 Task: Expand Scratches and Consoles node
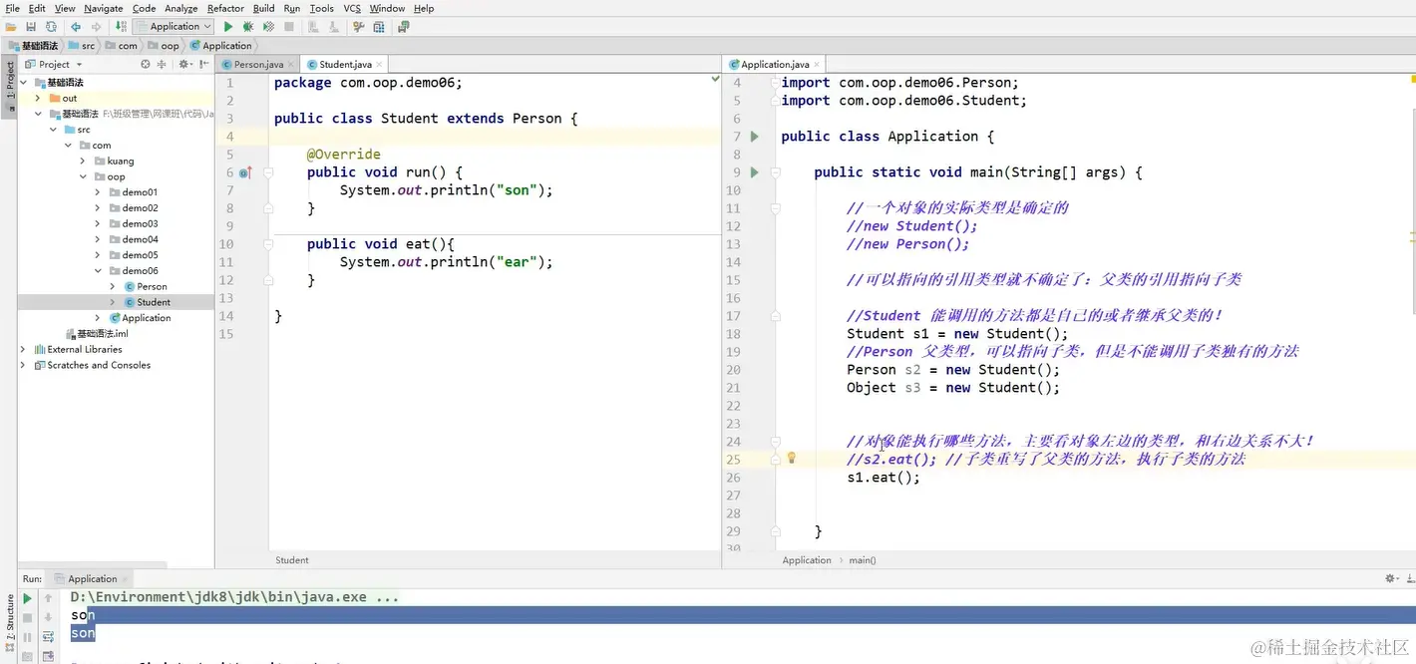[23, 365]
